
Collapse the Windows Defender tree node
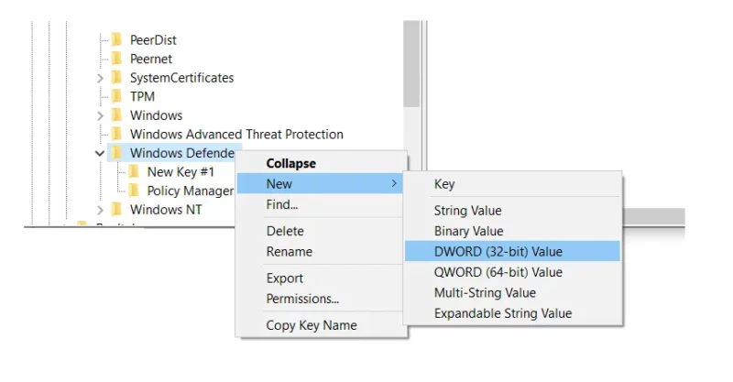coord(100,153)
